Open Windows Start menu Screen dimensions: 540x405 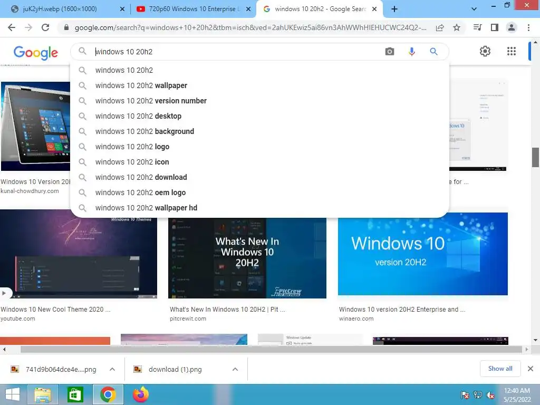click(x=13, y=394)
